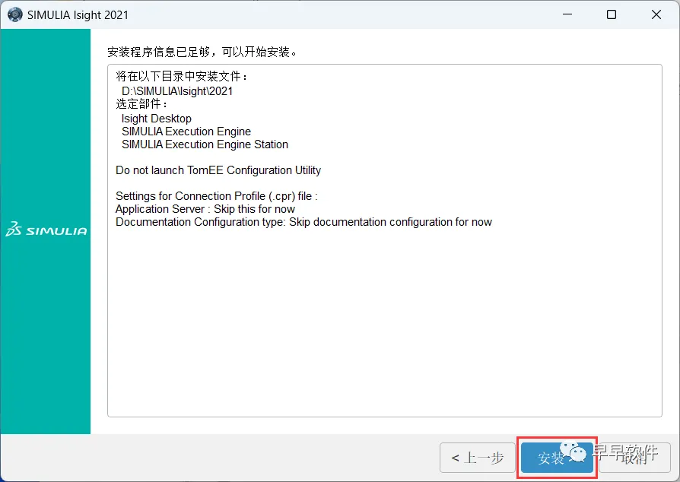Click 'Do not launch TomEE Configuration Utility'
680x482 pixels.
pyautogui.click(x=218, y=170)
